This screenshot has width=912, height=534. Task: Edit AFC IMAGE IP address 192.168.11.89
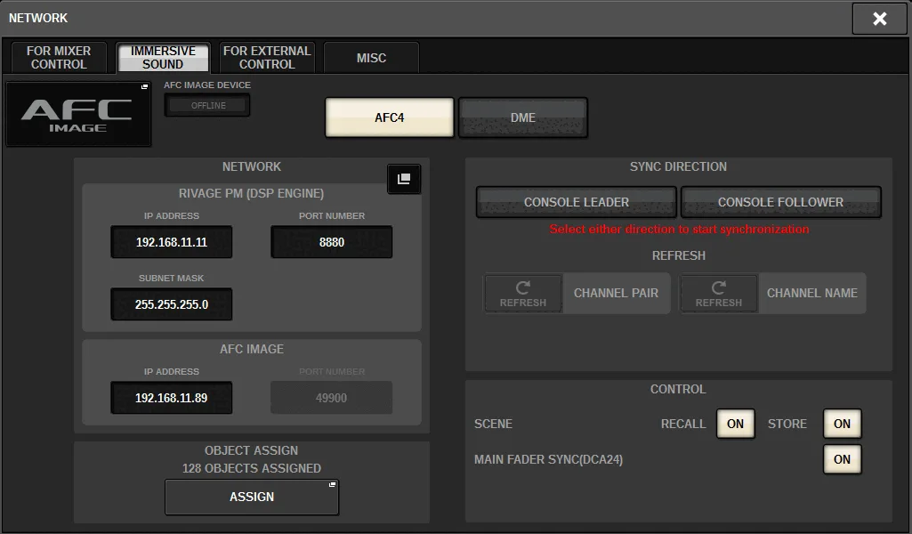click(172, 398)
